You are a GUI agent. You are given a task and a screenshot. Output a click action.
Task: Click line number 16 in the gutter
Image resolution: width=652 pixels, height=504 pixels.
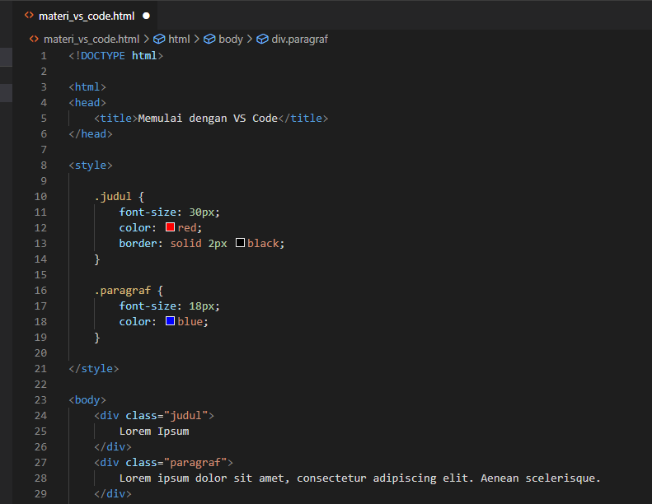[x=40, y=291]
